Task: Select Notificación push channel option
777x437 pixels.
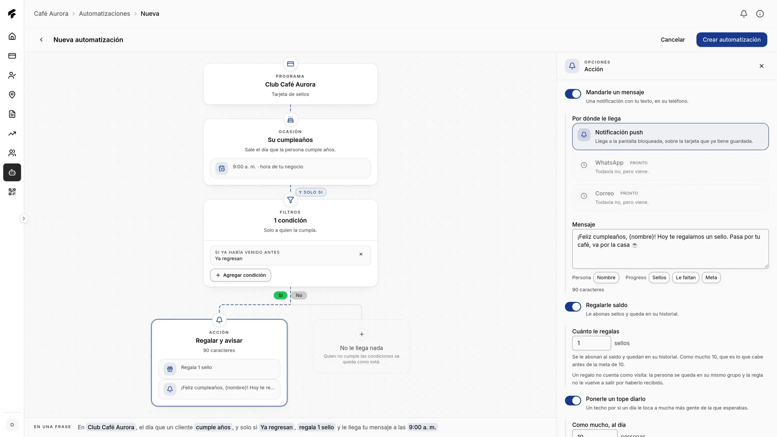Action: coord(670,136)
